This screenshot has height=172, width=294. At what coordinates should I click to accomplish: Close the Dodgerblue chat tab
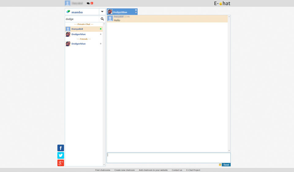pos(136,10)
